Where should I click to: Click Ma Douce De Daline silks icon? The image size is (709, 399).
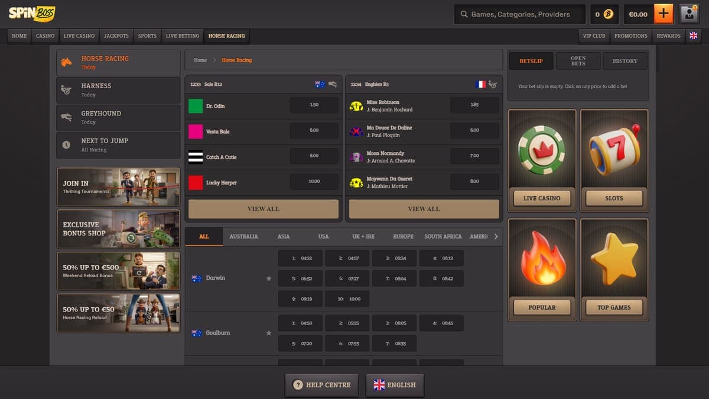[x=356, y=131]
